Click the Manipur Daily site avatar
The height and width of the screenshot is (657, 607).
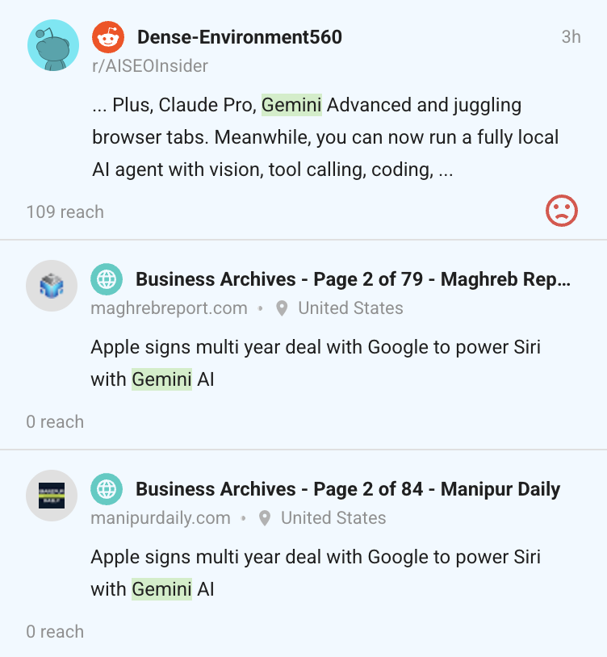pyautogui.click(x=52, y=496)
